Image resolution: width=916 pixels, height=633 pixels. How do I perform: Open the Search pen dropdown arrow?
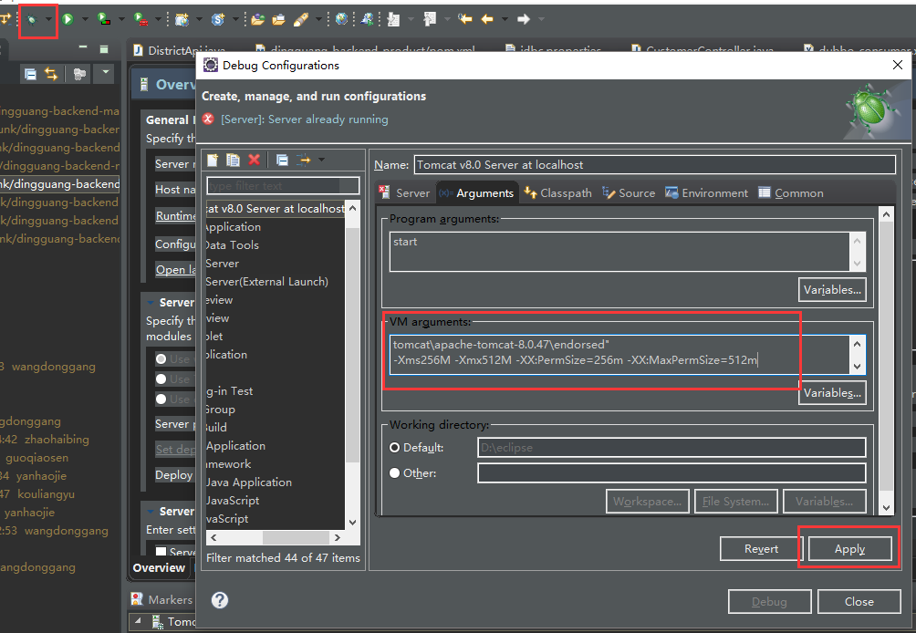[318, 20]
